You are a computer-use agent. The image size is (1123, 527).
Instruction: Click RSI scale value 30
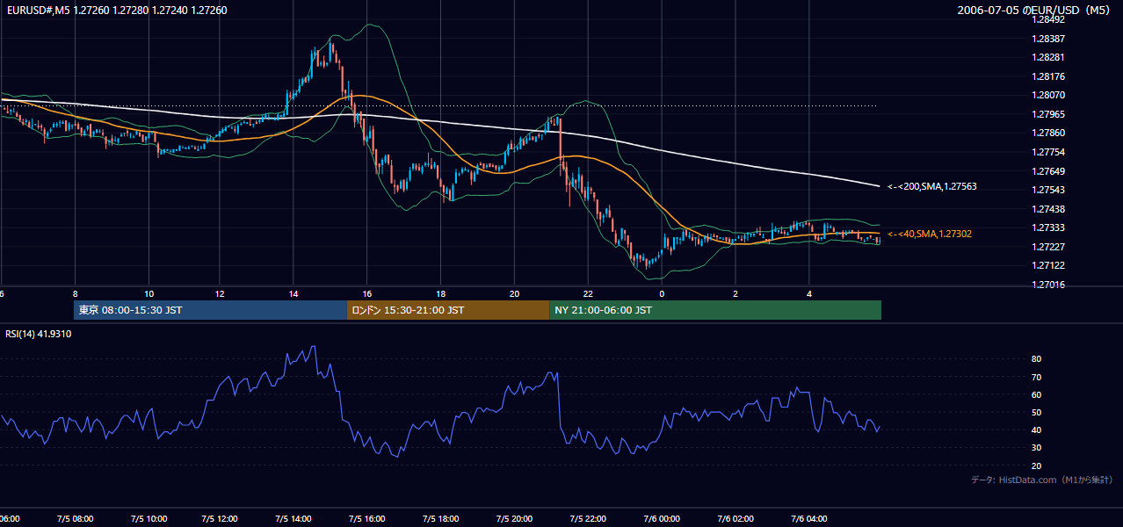point(1037,448)
